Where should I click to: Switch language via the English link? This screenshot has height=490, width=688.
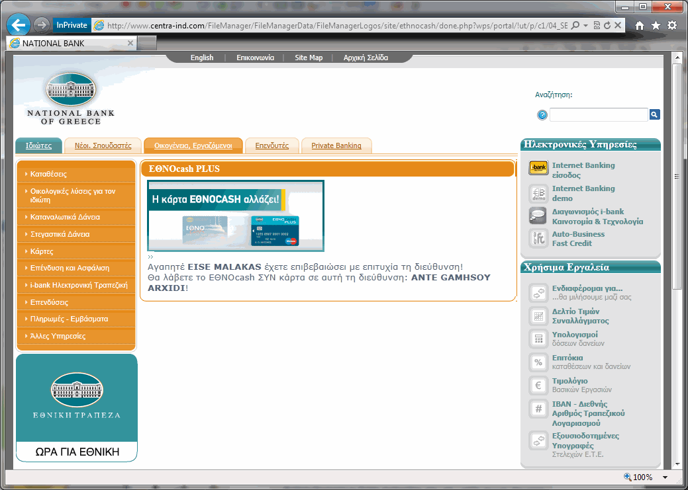202,58
